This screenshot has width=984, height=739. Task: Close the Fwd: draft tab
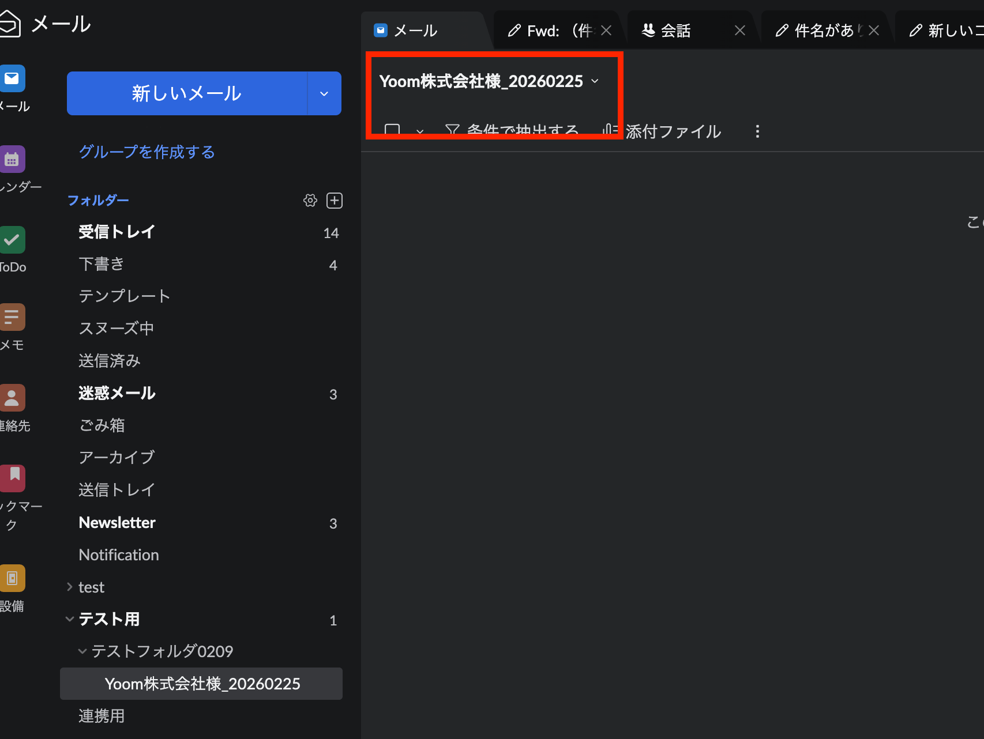pos(606,31)
